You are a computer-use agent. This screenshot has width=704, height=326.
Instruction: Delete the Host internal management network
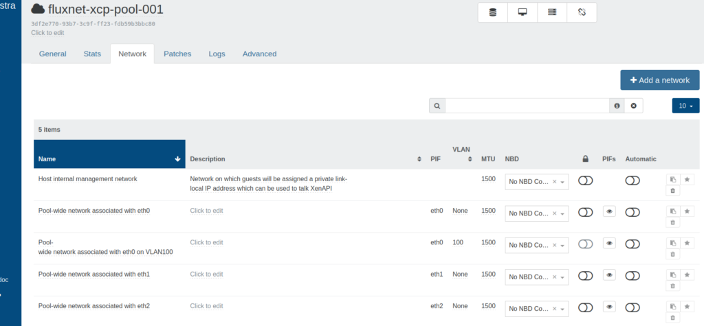(x=672, y=191)
